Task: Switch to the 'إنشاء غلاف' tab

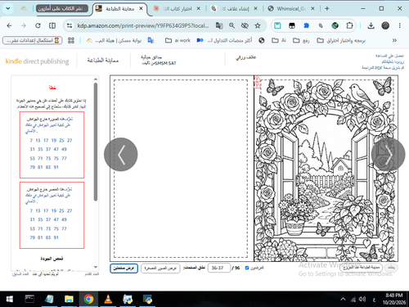Action: click(x=235, y=9)
